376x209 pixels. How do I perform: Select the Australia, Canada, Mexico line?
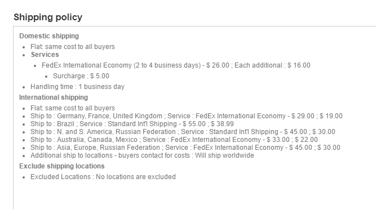(174, 140)
